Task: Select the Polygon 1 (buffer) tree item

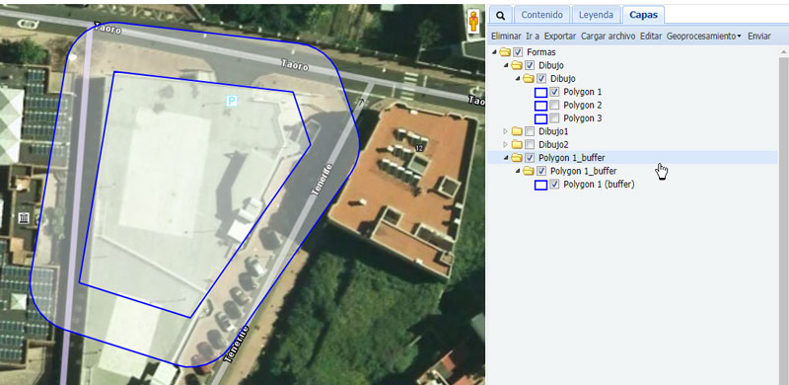Action: tap(599, 185)
